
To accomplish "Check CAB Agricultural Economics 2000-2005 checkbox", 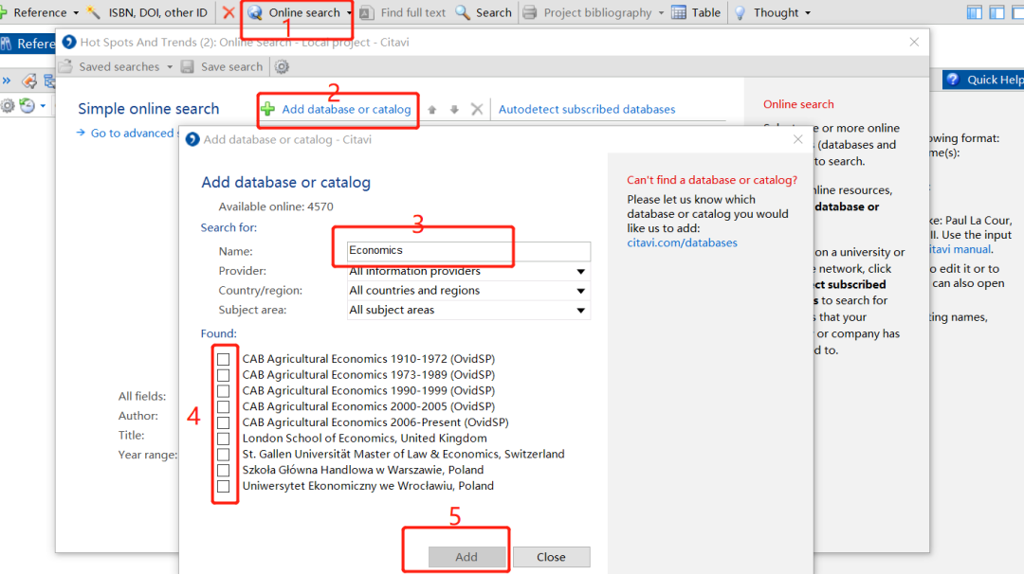I will pyautogui.click(x=224, y=407).
